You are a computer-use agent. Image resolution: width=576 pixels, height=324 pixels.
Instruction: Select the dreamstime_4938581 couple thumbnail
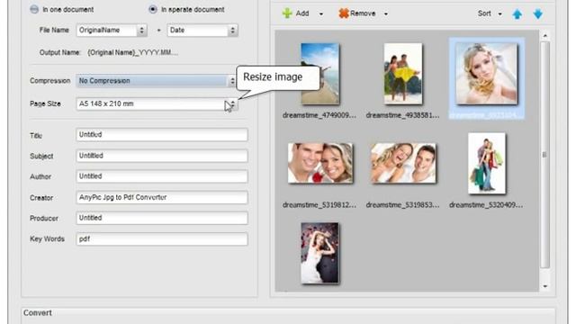tap(403, 74)
